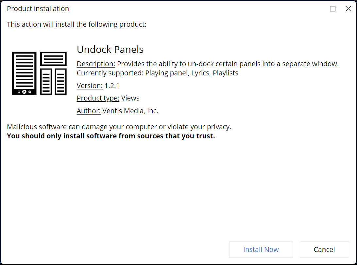Click the malicious software warning line

point(119,127)
